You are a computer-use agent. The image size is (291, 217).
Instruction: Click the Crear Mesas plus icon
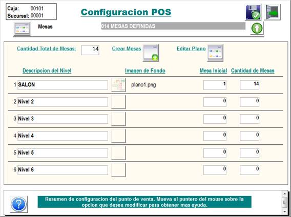point(151,53)
